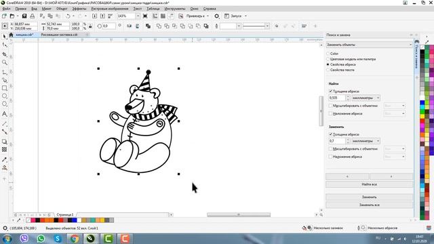Select the Pick tool in toolbox
The width and height of the screenshot is (434, 244).
[5, 37]
